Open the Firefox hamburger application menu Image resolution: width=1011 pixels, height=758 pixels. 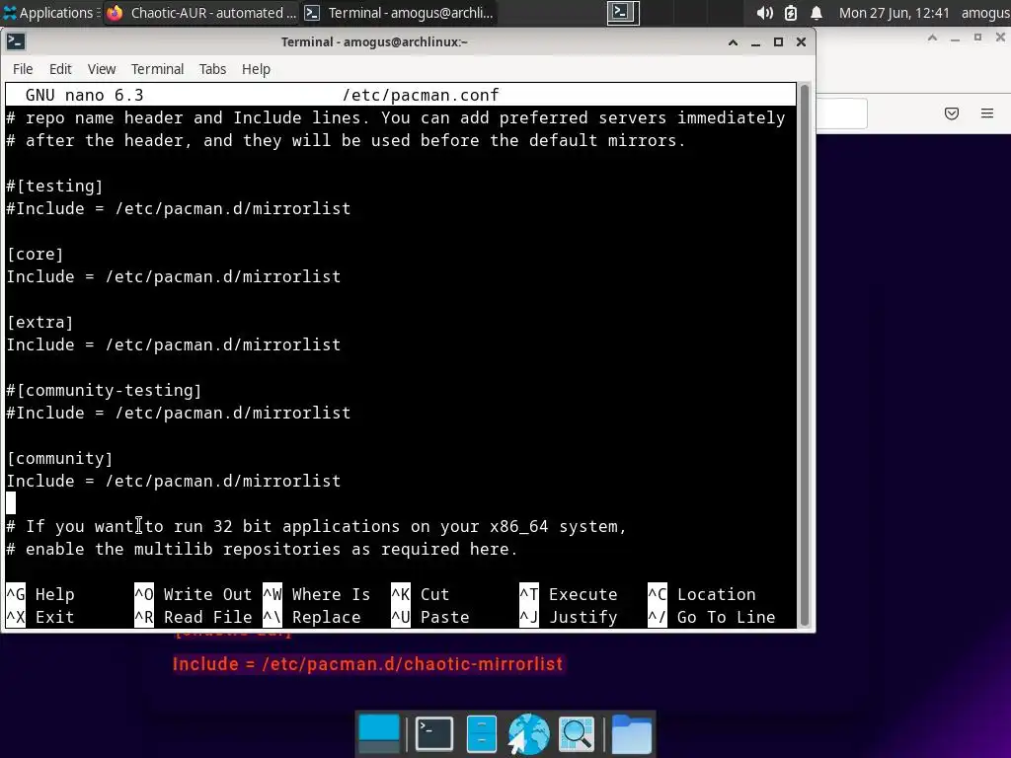[x=987, y=114]
